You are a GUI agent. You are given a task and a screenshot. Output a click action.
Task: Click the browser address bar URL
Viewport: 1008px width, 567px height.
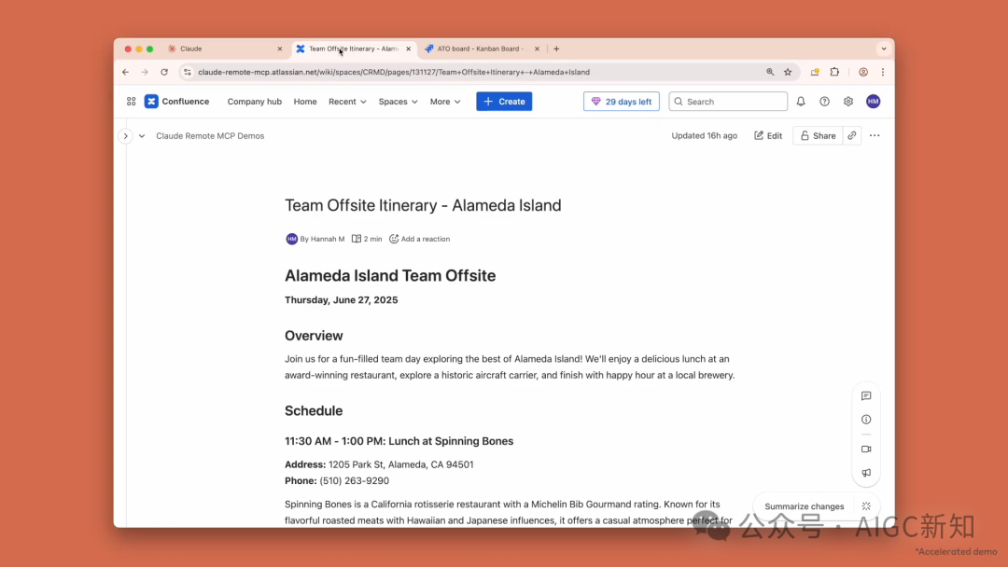[394, 72]
